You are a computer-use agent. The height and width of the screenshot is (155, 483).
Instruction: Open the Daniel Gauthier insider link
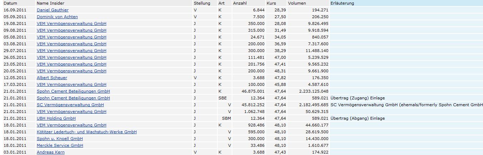pos(52,10)
